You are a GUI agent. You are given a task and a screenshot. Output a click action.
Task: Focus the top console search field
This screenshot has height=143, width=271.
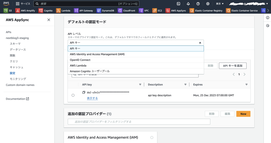(x=86, y=4)
